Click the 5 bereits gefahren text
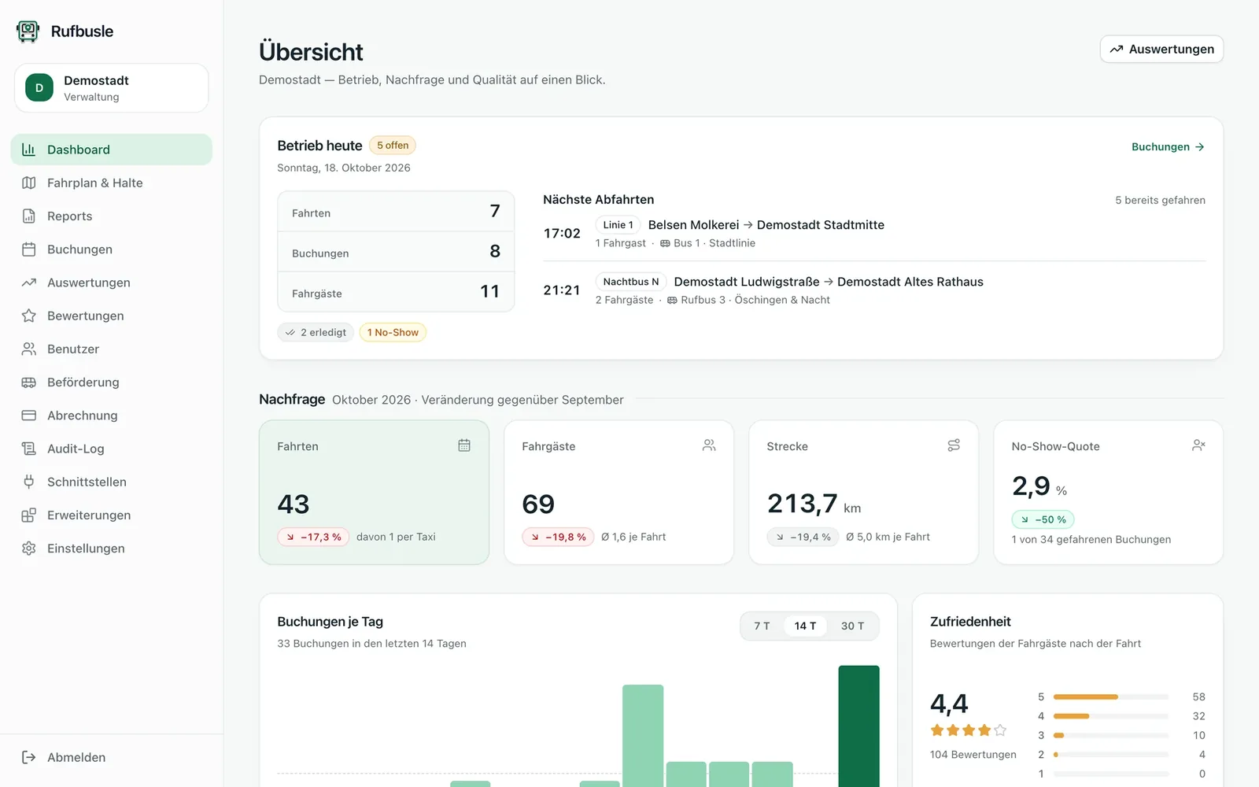Viewport: 1259px width, 787px height. [1160, 200]
